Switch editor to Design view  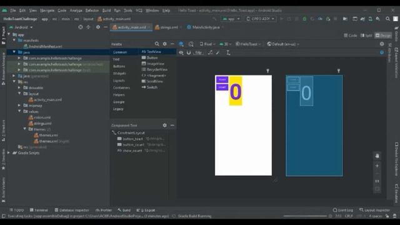click(383, 36)
